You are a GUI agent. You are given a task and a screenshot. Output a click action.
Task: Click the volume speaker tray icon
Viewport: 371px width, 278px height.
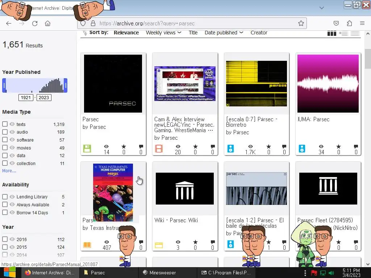pyautogui.click(x=331, y=273)
